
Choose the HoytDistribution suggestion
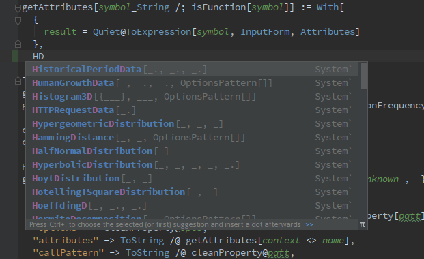[x=192, y=179]
